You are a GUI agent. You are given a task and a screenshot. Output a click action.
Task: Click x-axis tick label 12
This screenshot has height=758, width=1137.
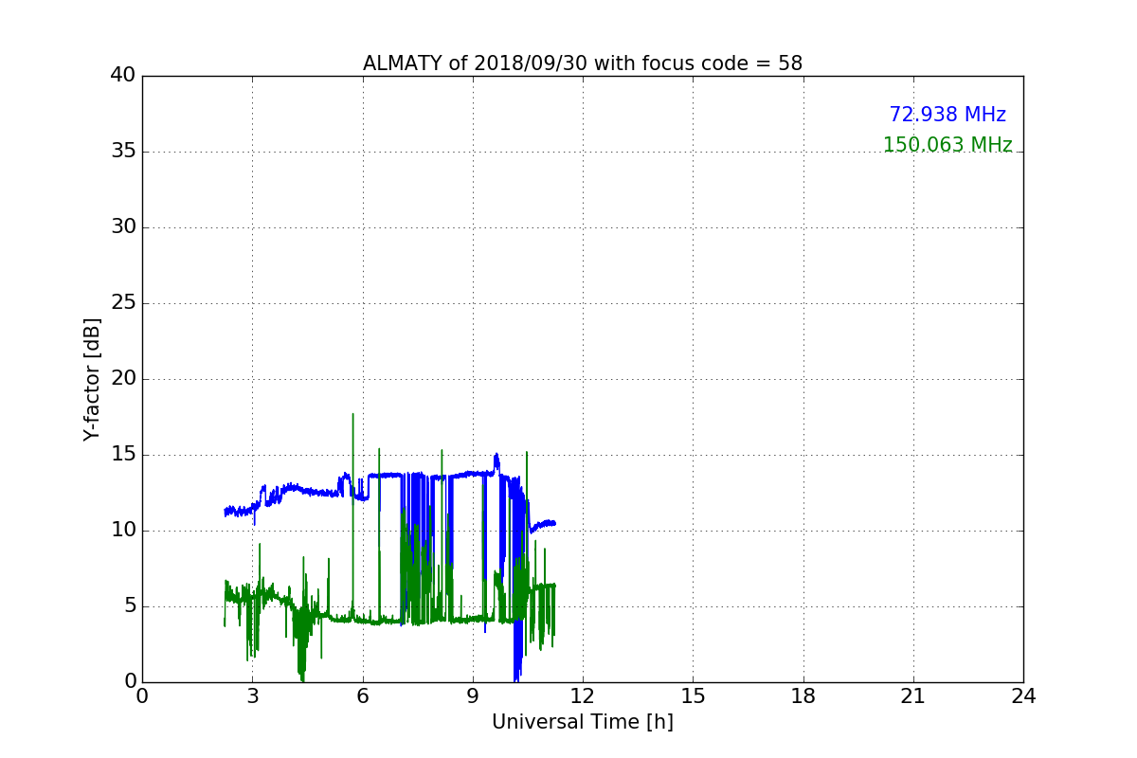point(583,696)
